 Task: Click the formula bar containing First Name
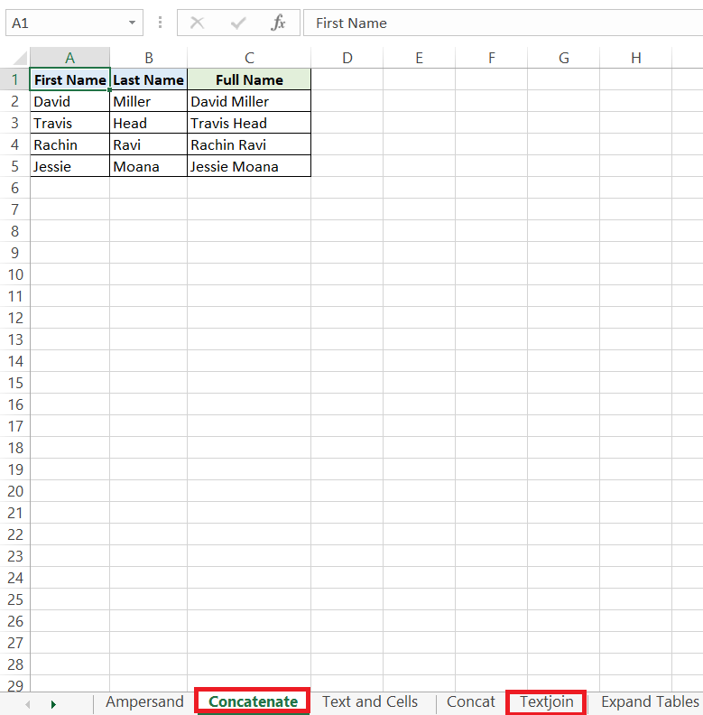point(504,23)
